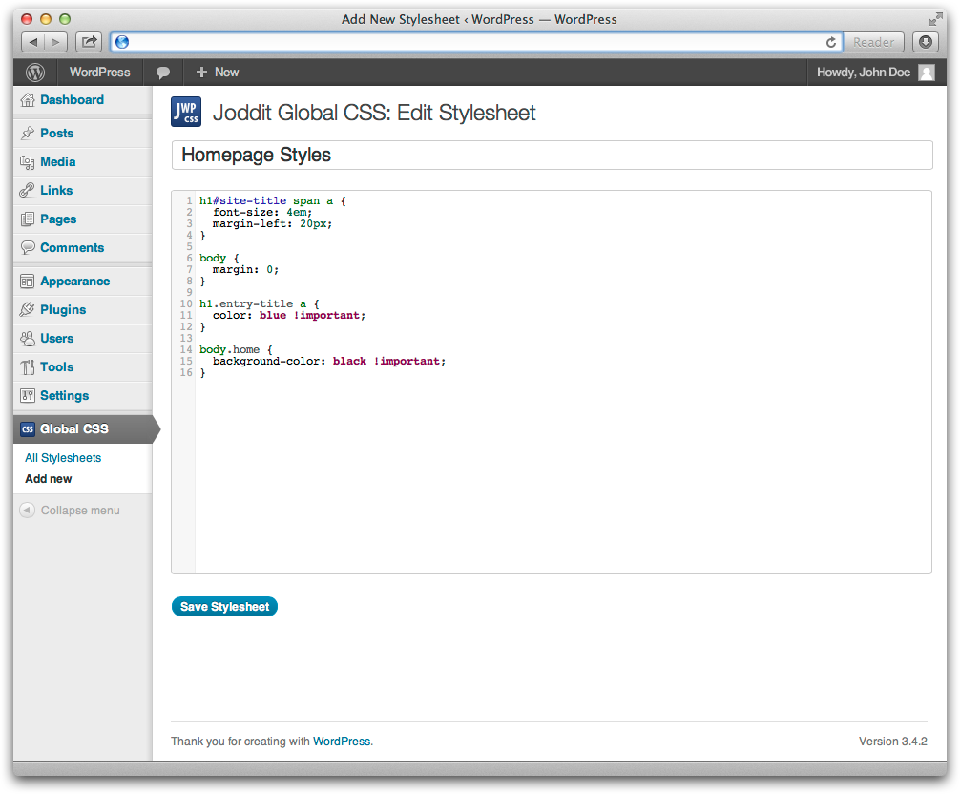960x794 pixels.
Task: Open the comments bubble icon in admin bar
Action: point(163,73)
